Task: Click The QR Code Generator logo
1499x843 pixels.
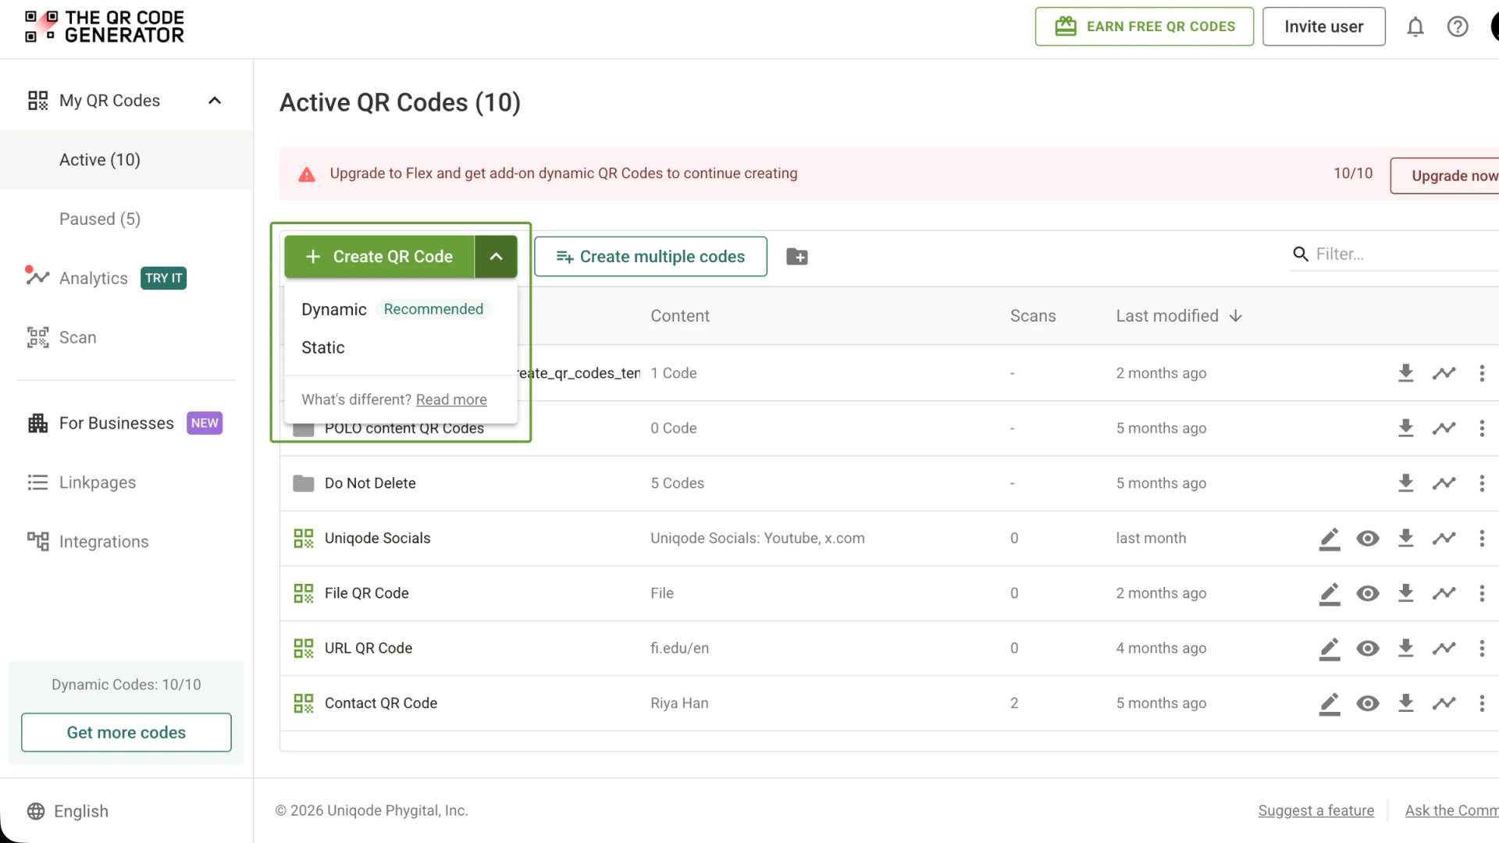Action: tap(105, 27)
